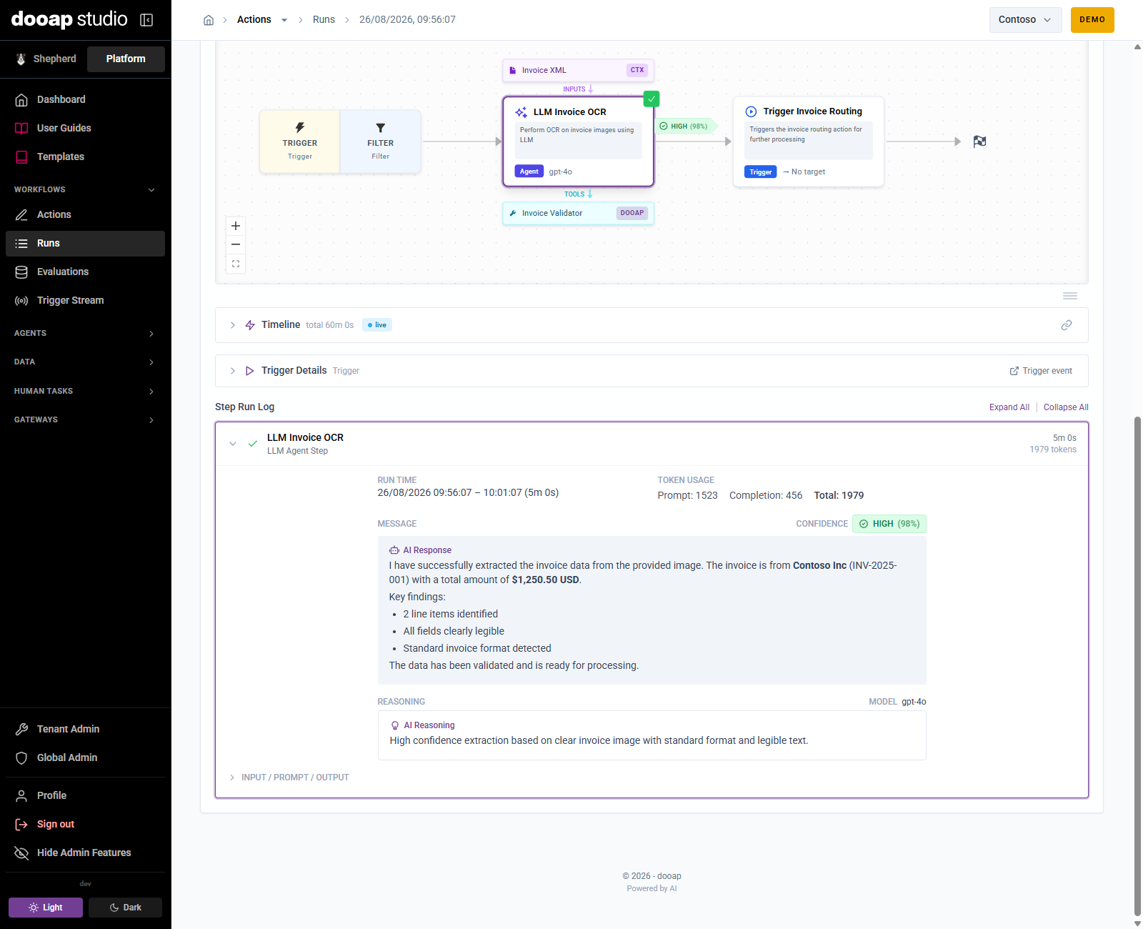Image resolution: width=1143 pixels, height=929 pixels.
Task: Switch to the Platform mode
Action: click(x=126, y=59)
